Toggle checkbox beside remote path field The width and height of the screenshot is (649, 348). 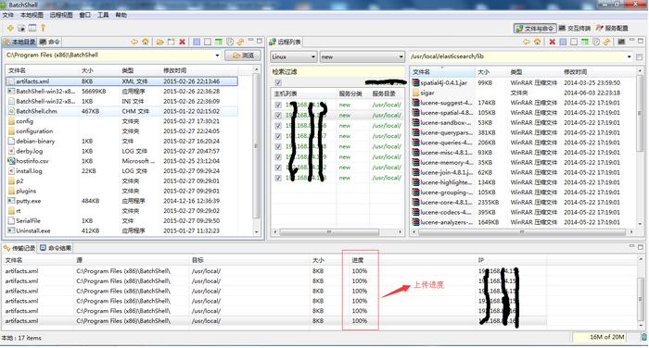pos(640,57)
